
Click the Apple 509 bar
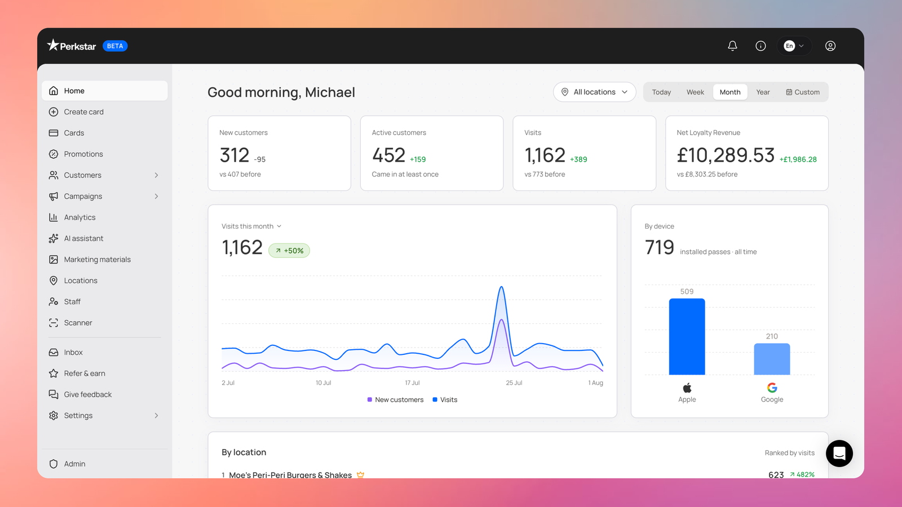pos(687,336)
